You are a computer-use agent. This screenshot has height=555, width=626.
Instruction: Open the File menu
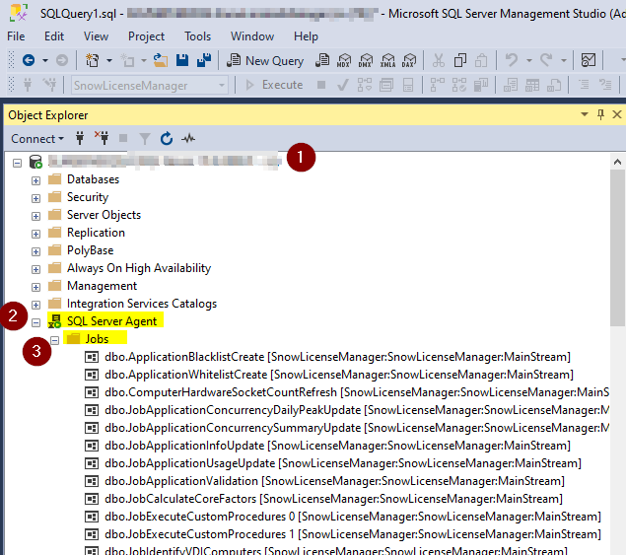tap(16, 36)
